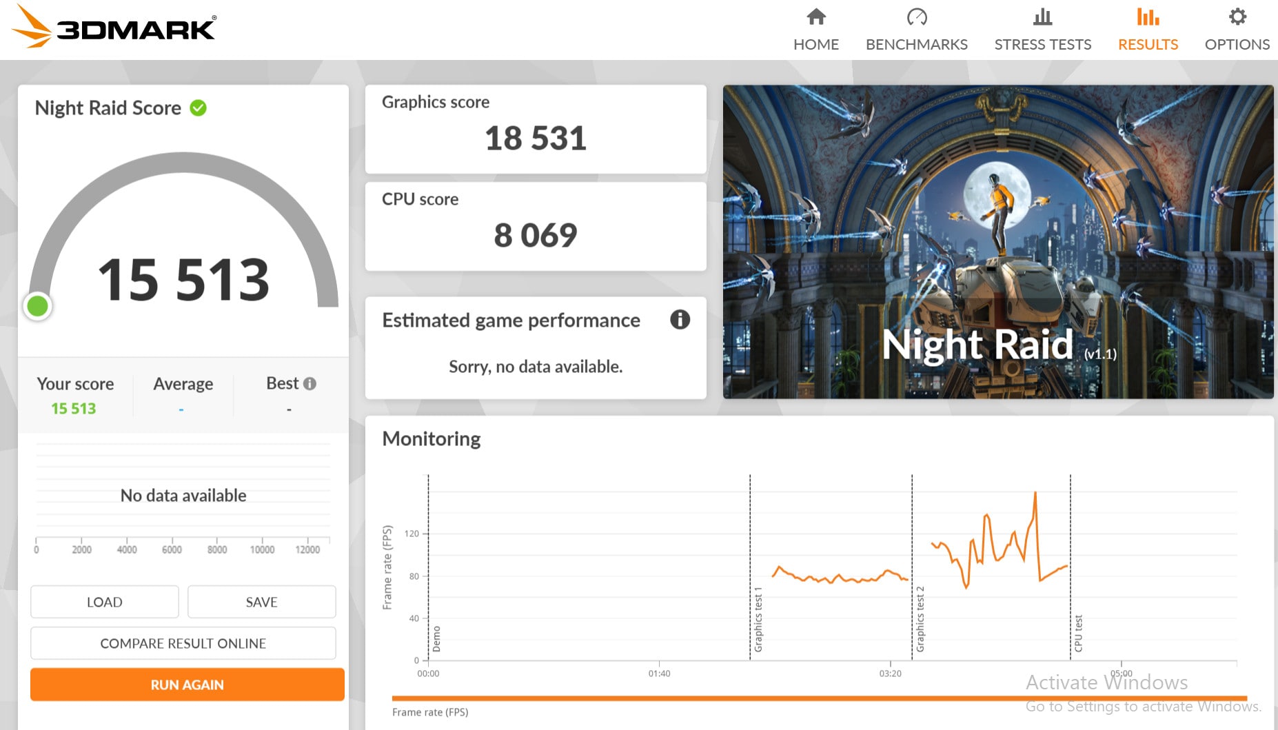Click the Frame rate (FPS) legend label
This screenshot has height=730, width=1278.
(430, 712)
